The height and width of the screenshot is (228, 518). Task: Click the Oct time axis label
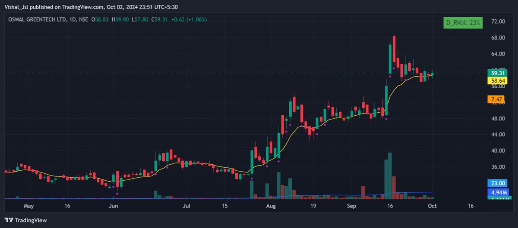point(432,206)
